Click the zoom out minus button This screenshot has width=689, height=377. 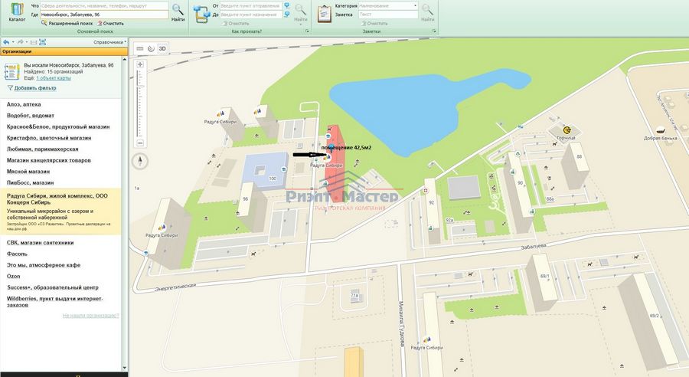(x=140, y=143)
